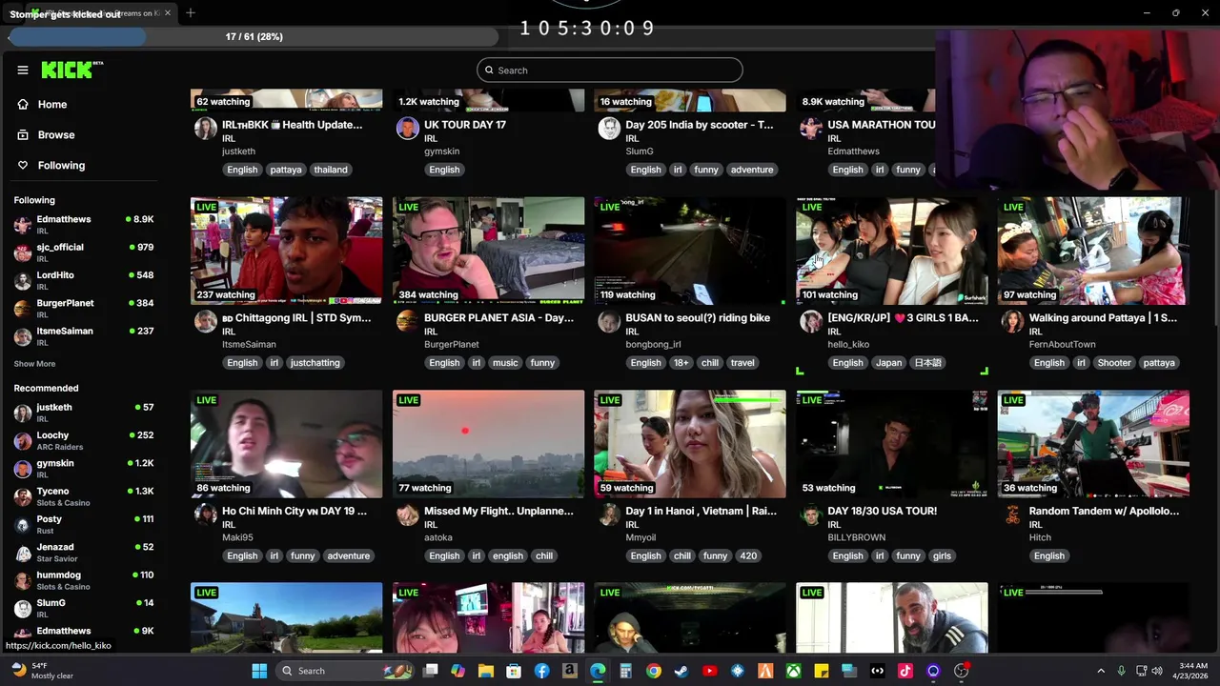The height and width of the screenshot is (686, 1220).
Task: Open Ho Chi Minh City stream thumbnail
Action: (x=286, y=444)
